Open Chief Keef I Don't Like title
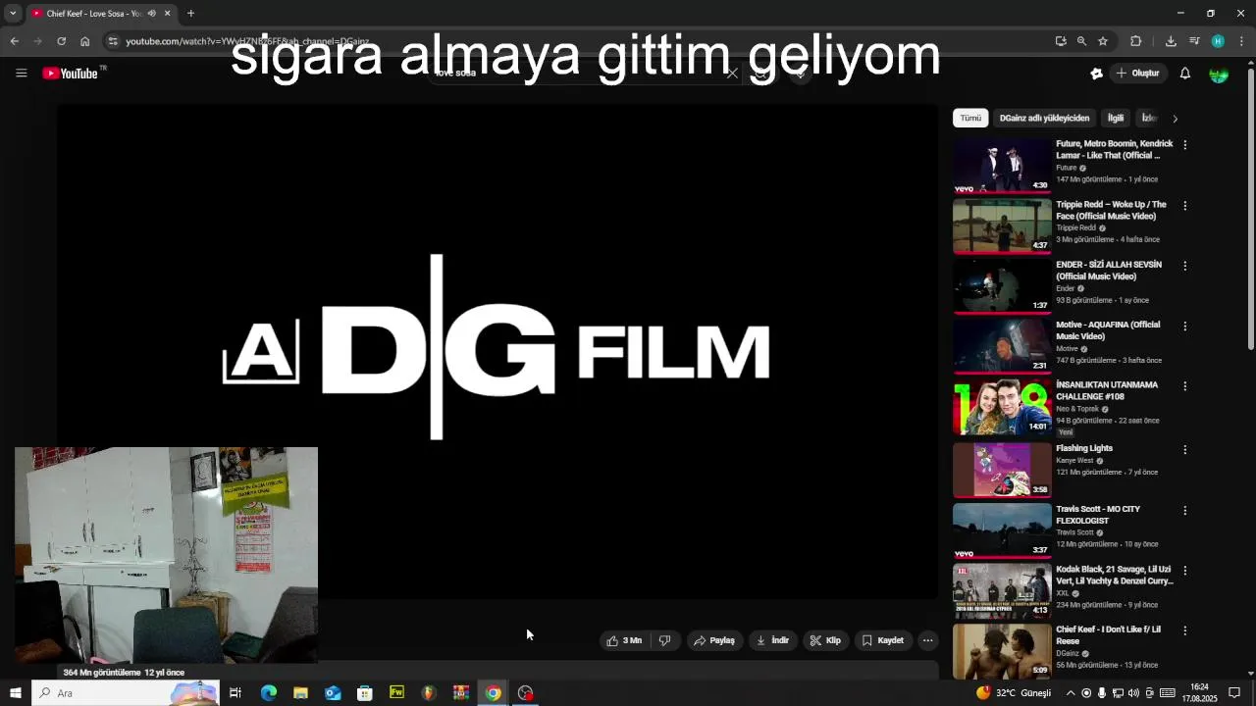 click(1109, 635)
